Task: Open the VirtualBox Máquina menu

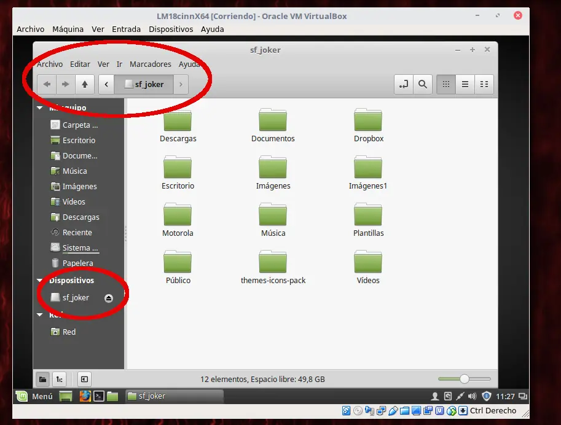Action: point(68,29)
